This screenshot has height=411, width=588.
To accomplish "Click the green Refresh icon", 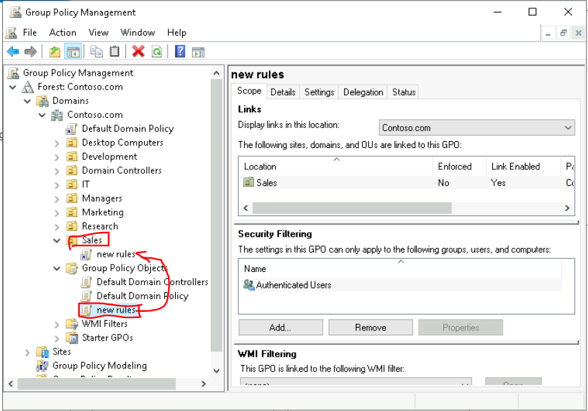I will [x=156, y=52].
